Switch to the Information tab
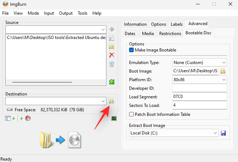This screenshot has width=238, height=162. (135, 24)
